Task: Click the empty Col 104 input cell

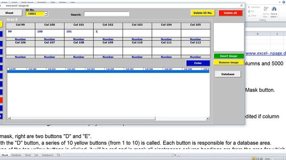Action: point(166,33)
